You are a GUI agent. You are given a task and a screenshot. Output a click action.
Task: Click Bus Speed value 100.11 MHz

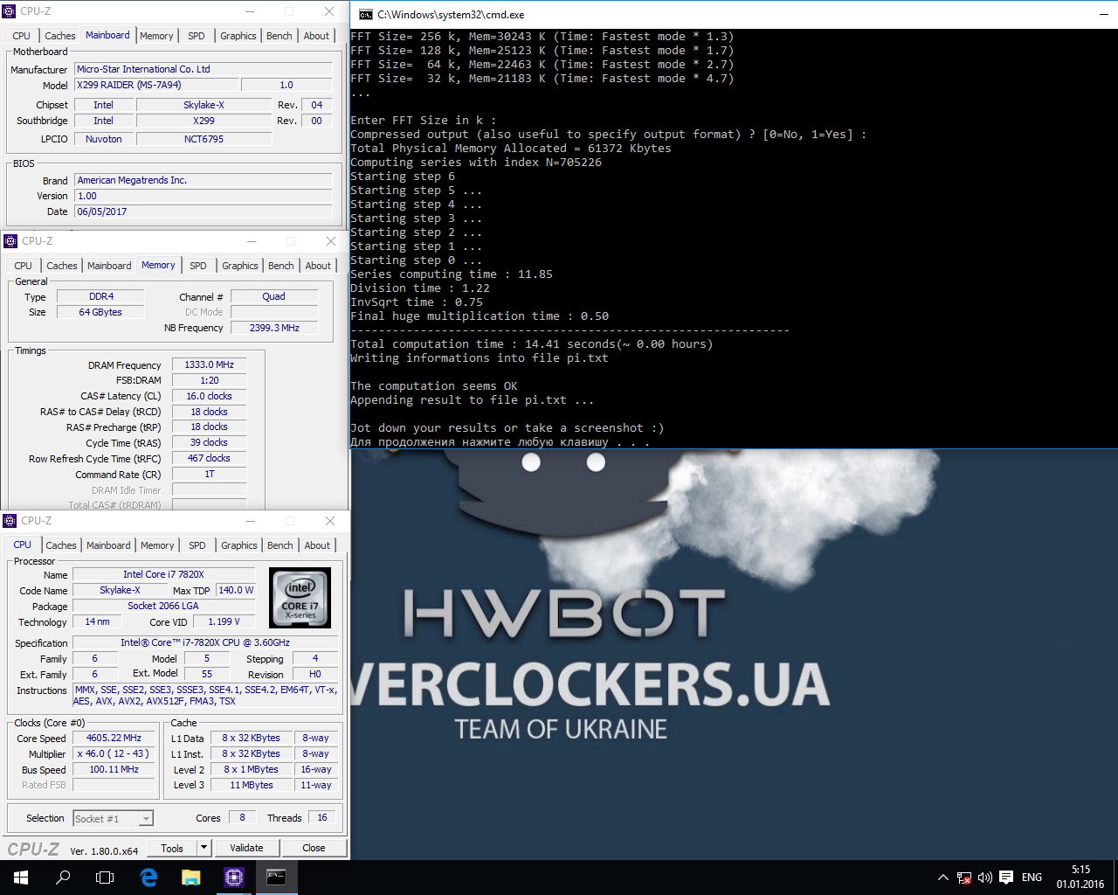coord(114,769)
